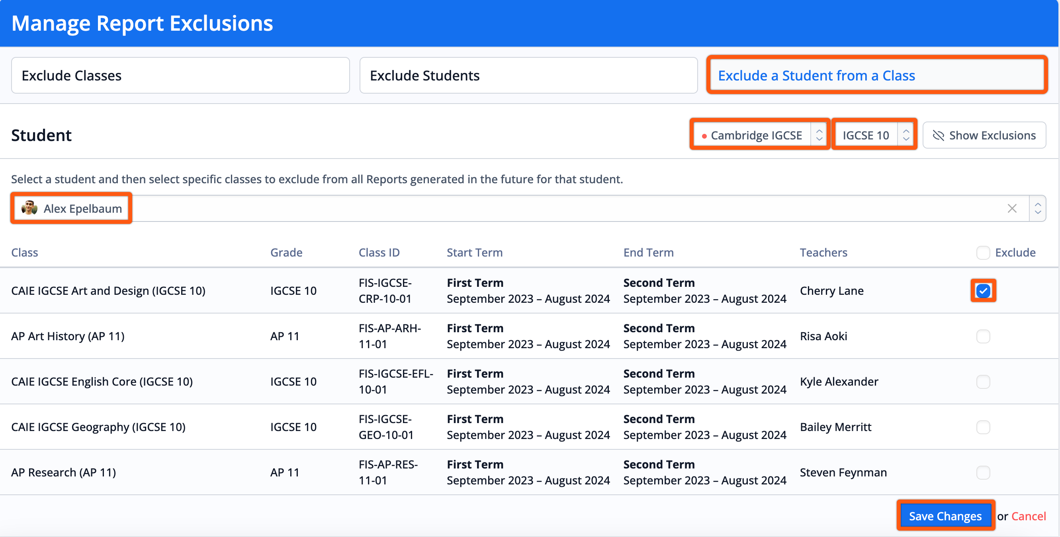Check exclude box for AP Art History
The height and width of the screenshot is (537, 1060).
coord(983,336)
